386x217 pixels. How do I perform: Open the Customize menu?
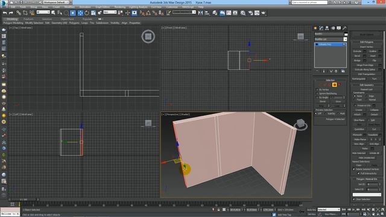click(172, 7)
